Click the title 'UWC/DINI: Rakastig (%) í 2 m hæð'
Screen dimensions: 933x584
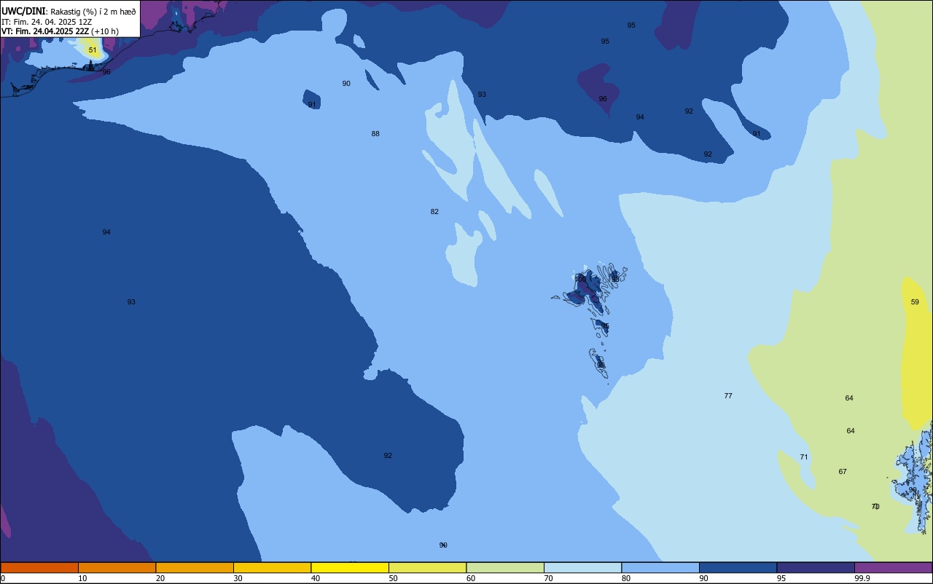coord(69,11)
